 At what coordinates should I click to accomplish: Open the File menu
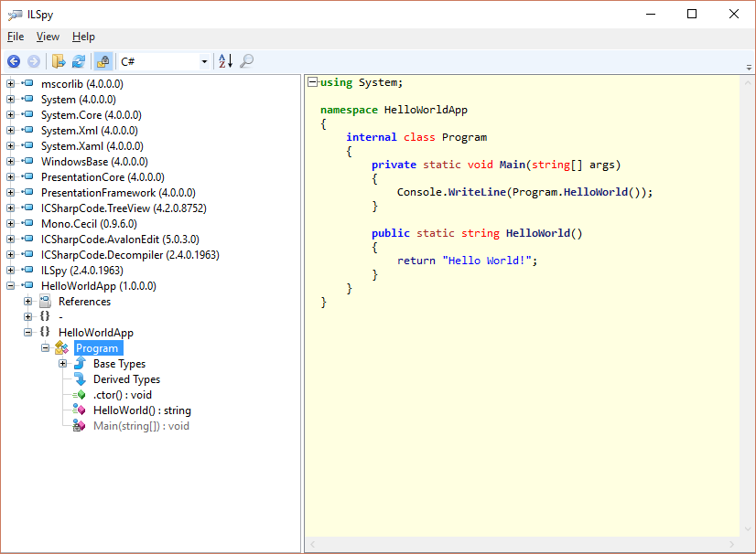(16, 37)
